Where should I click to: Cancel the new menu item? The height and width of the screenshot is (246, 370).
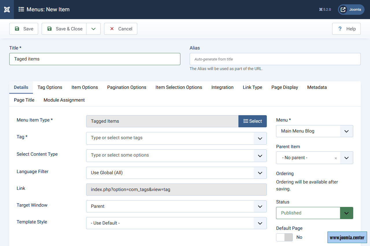[x=121, y=29]
